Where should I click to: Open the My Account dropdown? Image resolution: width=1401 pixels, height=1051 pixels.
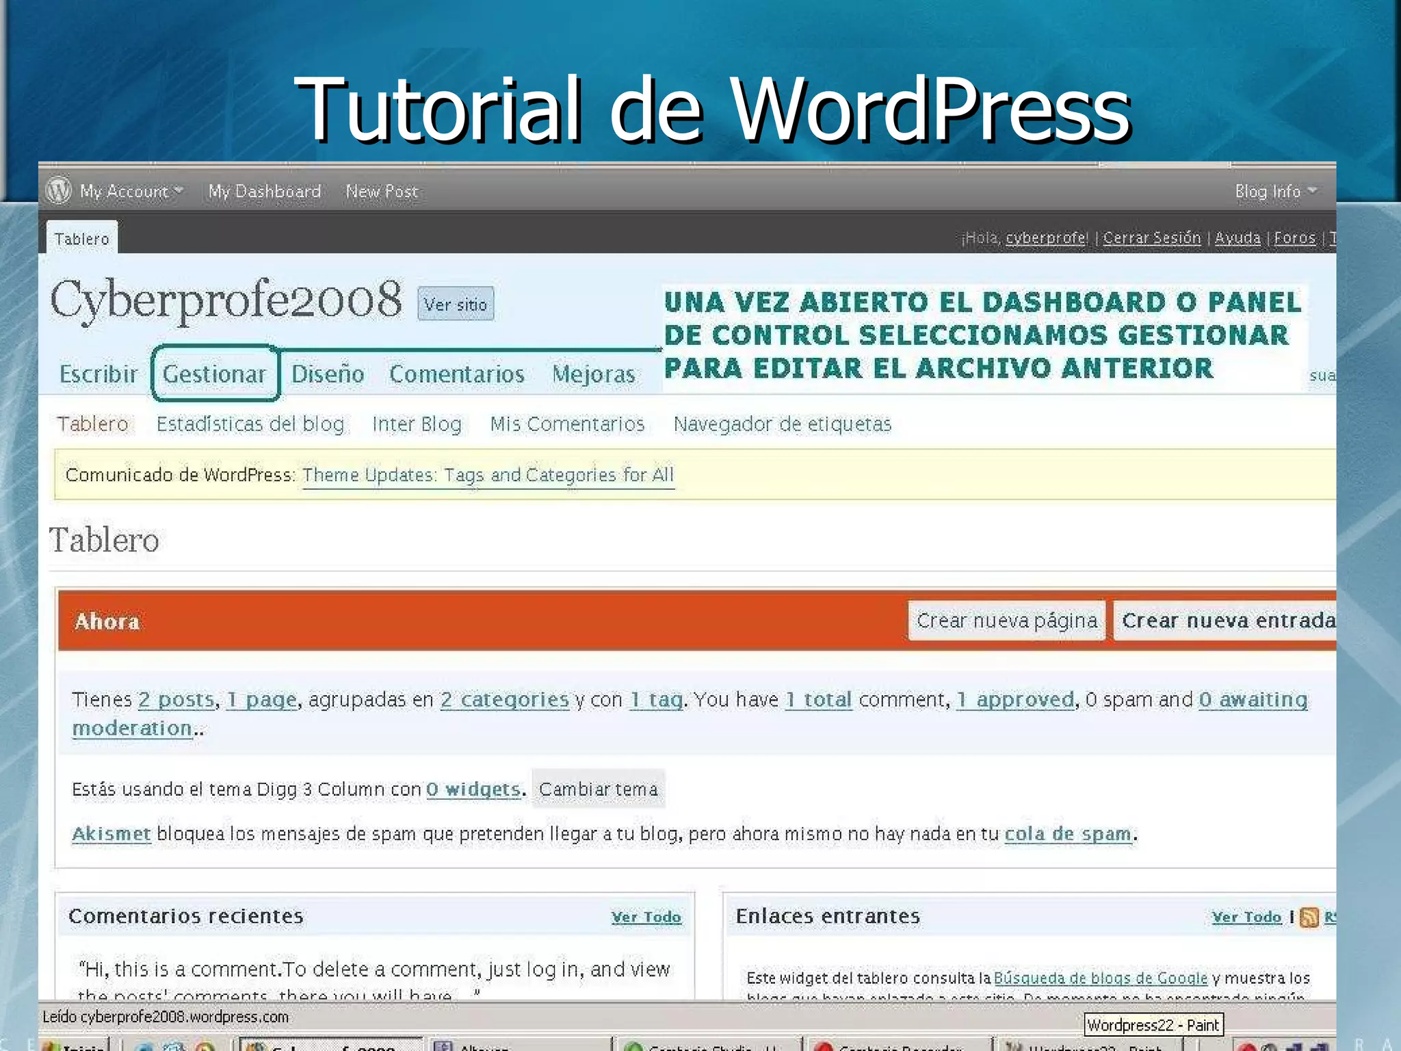pyautogui.click(x=131, y=192)
